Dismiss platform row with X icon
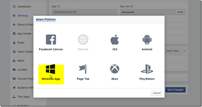 [x=184, y=51]
